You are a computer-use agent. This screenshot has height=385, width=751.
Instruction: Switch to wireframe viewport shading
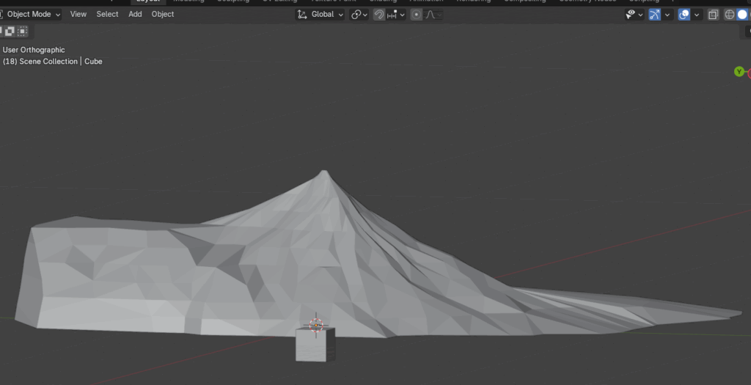tap(730, 15)
